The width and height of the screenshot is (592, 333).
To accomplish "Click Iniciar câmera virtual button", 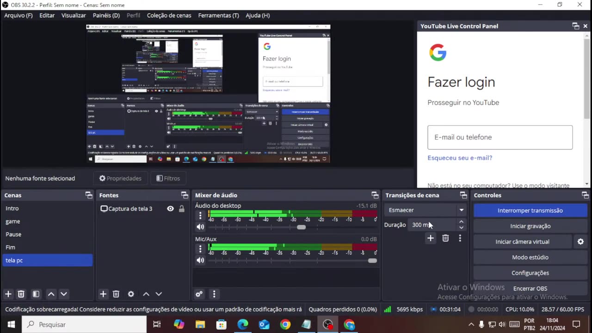I will (x=523, y=241).
